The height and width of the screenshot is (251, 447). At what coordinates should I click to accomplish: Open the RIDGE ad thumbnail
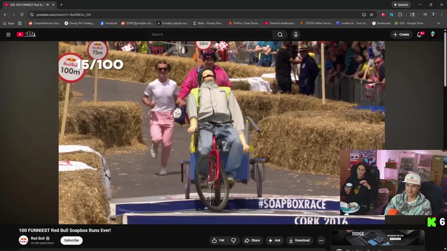tap(378, 238)
